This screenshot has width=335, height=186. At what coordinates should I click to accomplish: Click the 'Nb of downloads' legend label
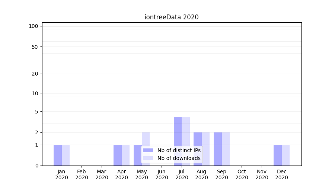pos(179,158)
